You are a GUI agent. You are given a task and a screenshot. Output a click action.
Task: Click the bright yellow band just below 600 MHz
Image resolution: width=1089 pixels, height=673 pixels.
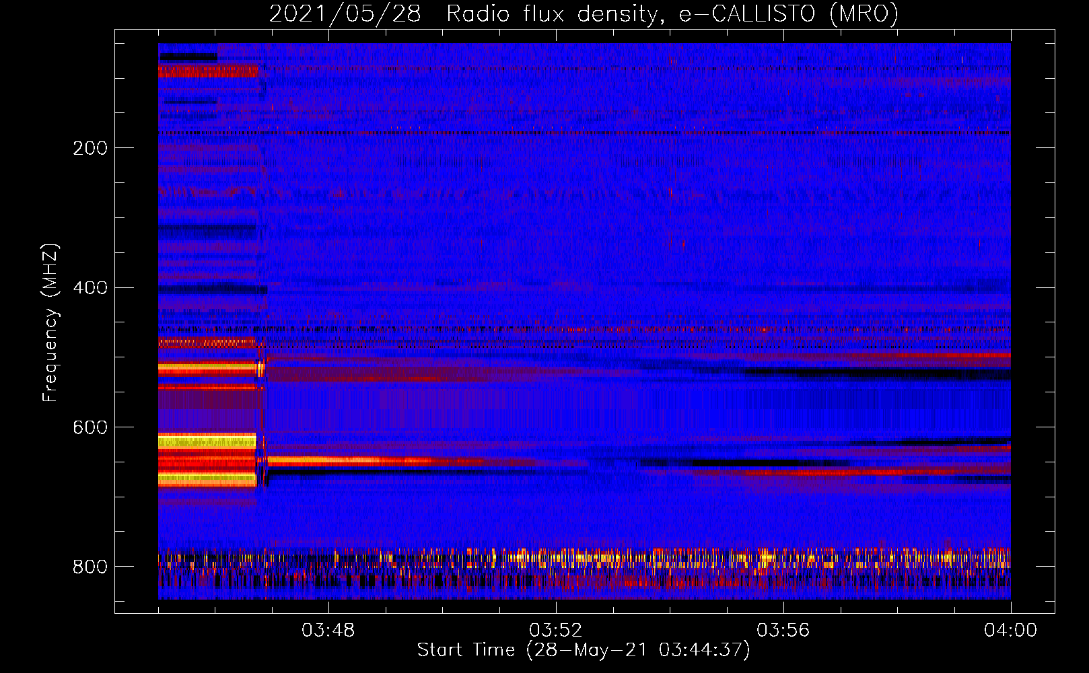tap(207, 441)
